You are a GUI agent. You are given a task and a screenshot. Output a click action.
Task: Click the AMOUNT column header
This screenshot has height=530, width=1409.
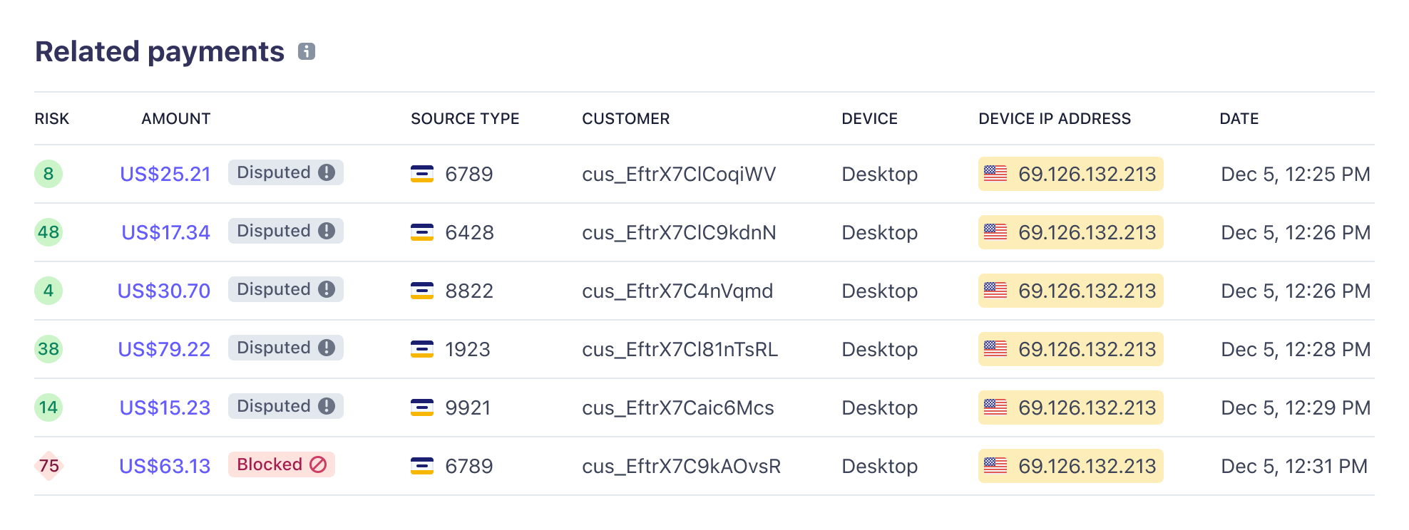click(175, 118)
